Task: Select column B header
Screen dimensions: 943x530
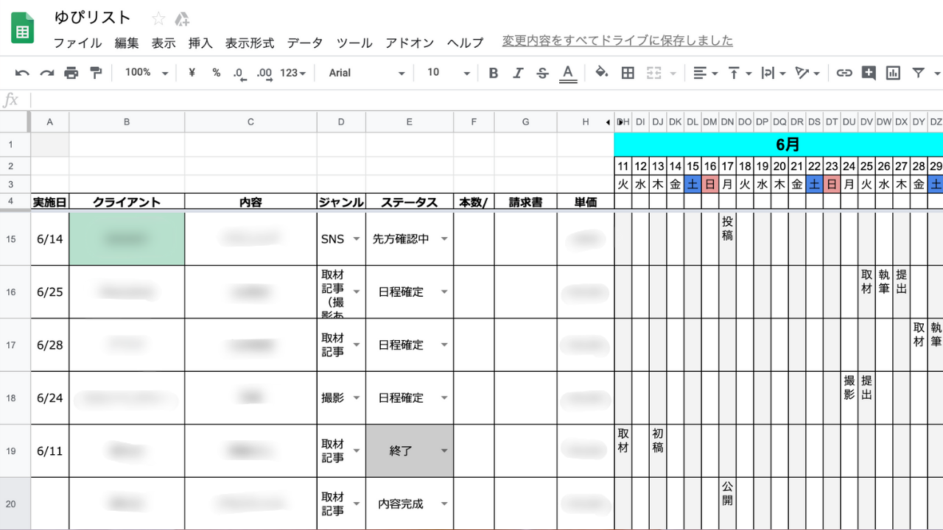Action: point(127,122)
